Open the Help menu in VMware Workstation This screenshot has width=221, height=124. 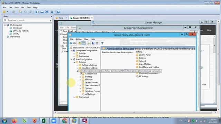35,8
